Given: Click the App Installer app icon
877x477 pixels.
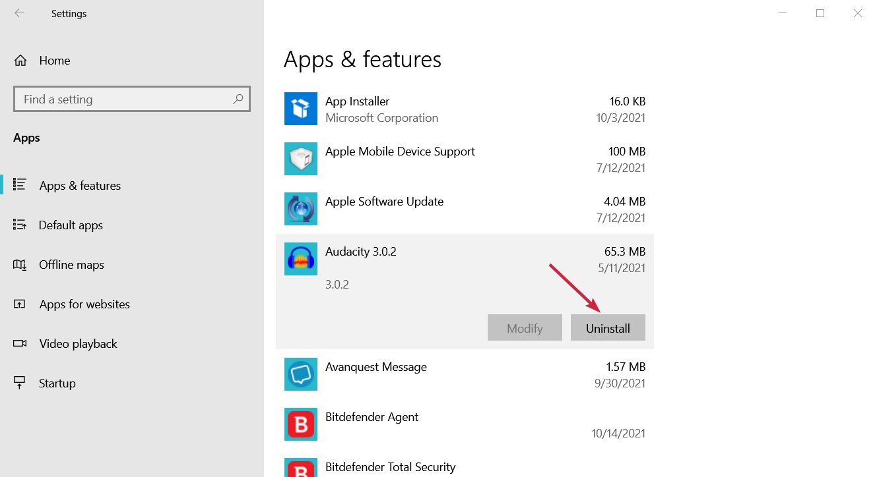Looking at the screenshot, I should click(x=301, y=109).
